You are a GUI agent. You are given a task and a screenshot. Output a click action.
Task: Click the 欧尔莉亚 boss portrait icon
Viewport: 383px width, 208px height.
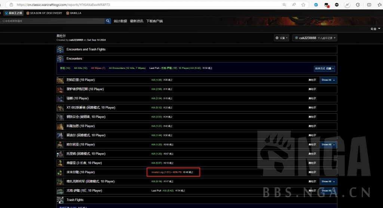pyautogui.click(x=60, y=144)
